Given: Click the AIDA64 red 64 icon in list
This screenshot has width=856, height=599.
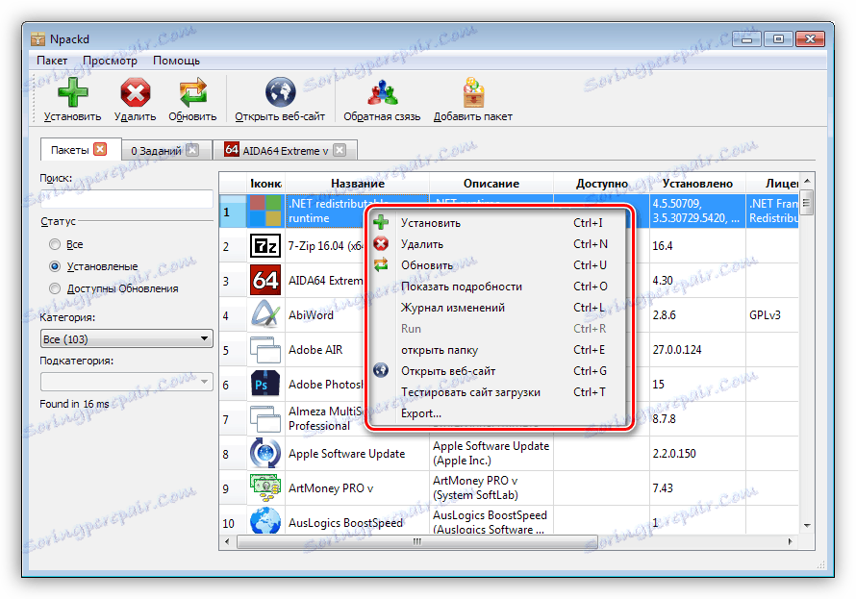Looking at the screenshot, I should click(x=265, y=281).
